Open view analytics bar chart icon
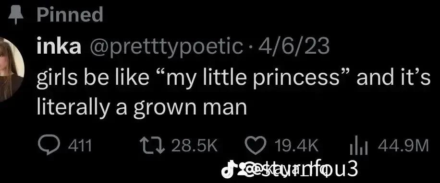440x183 pixels. [x=358, y=146]
